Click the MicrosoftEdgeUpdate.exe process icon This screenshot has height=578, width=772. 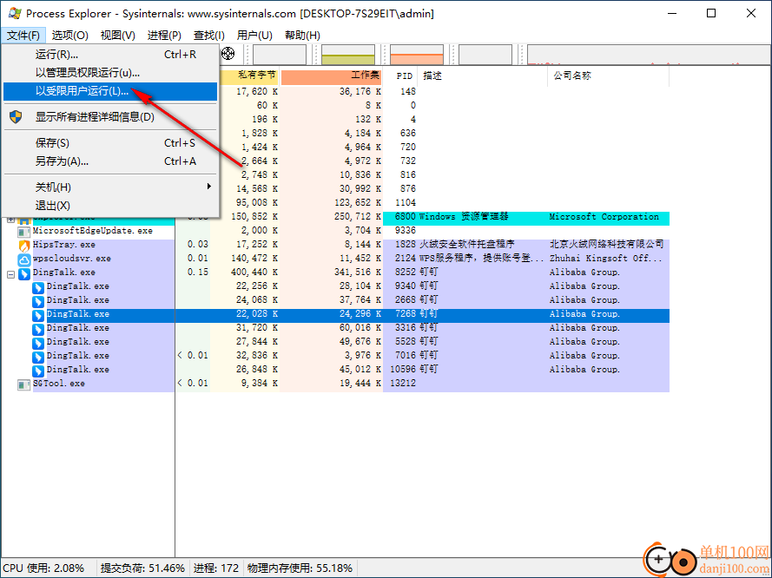click(x=23, y=232)
